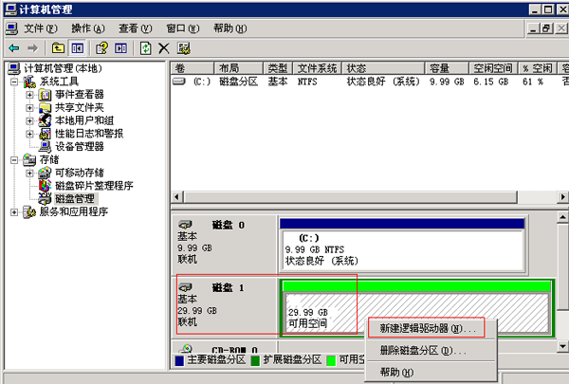Expand the 服务和应用程序 node
569x384 pixels.
coord(14,212)
